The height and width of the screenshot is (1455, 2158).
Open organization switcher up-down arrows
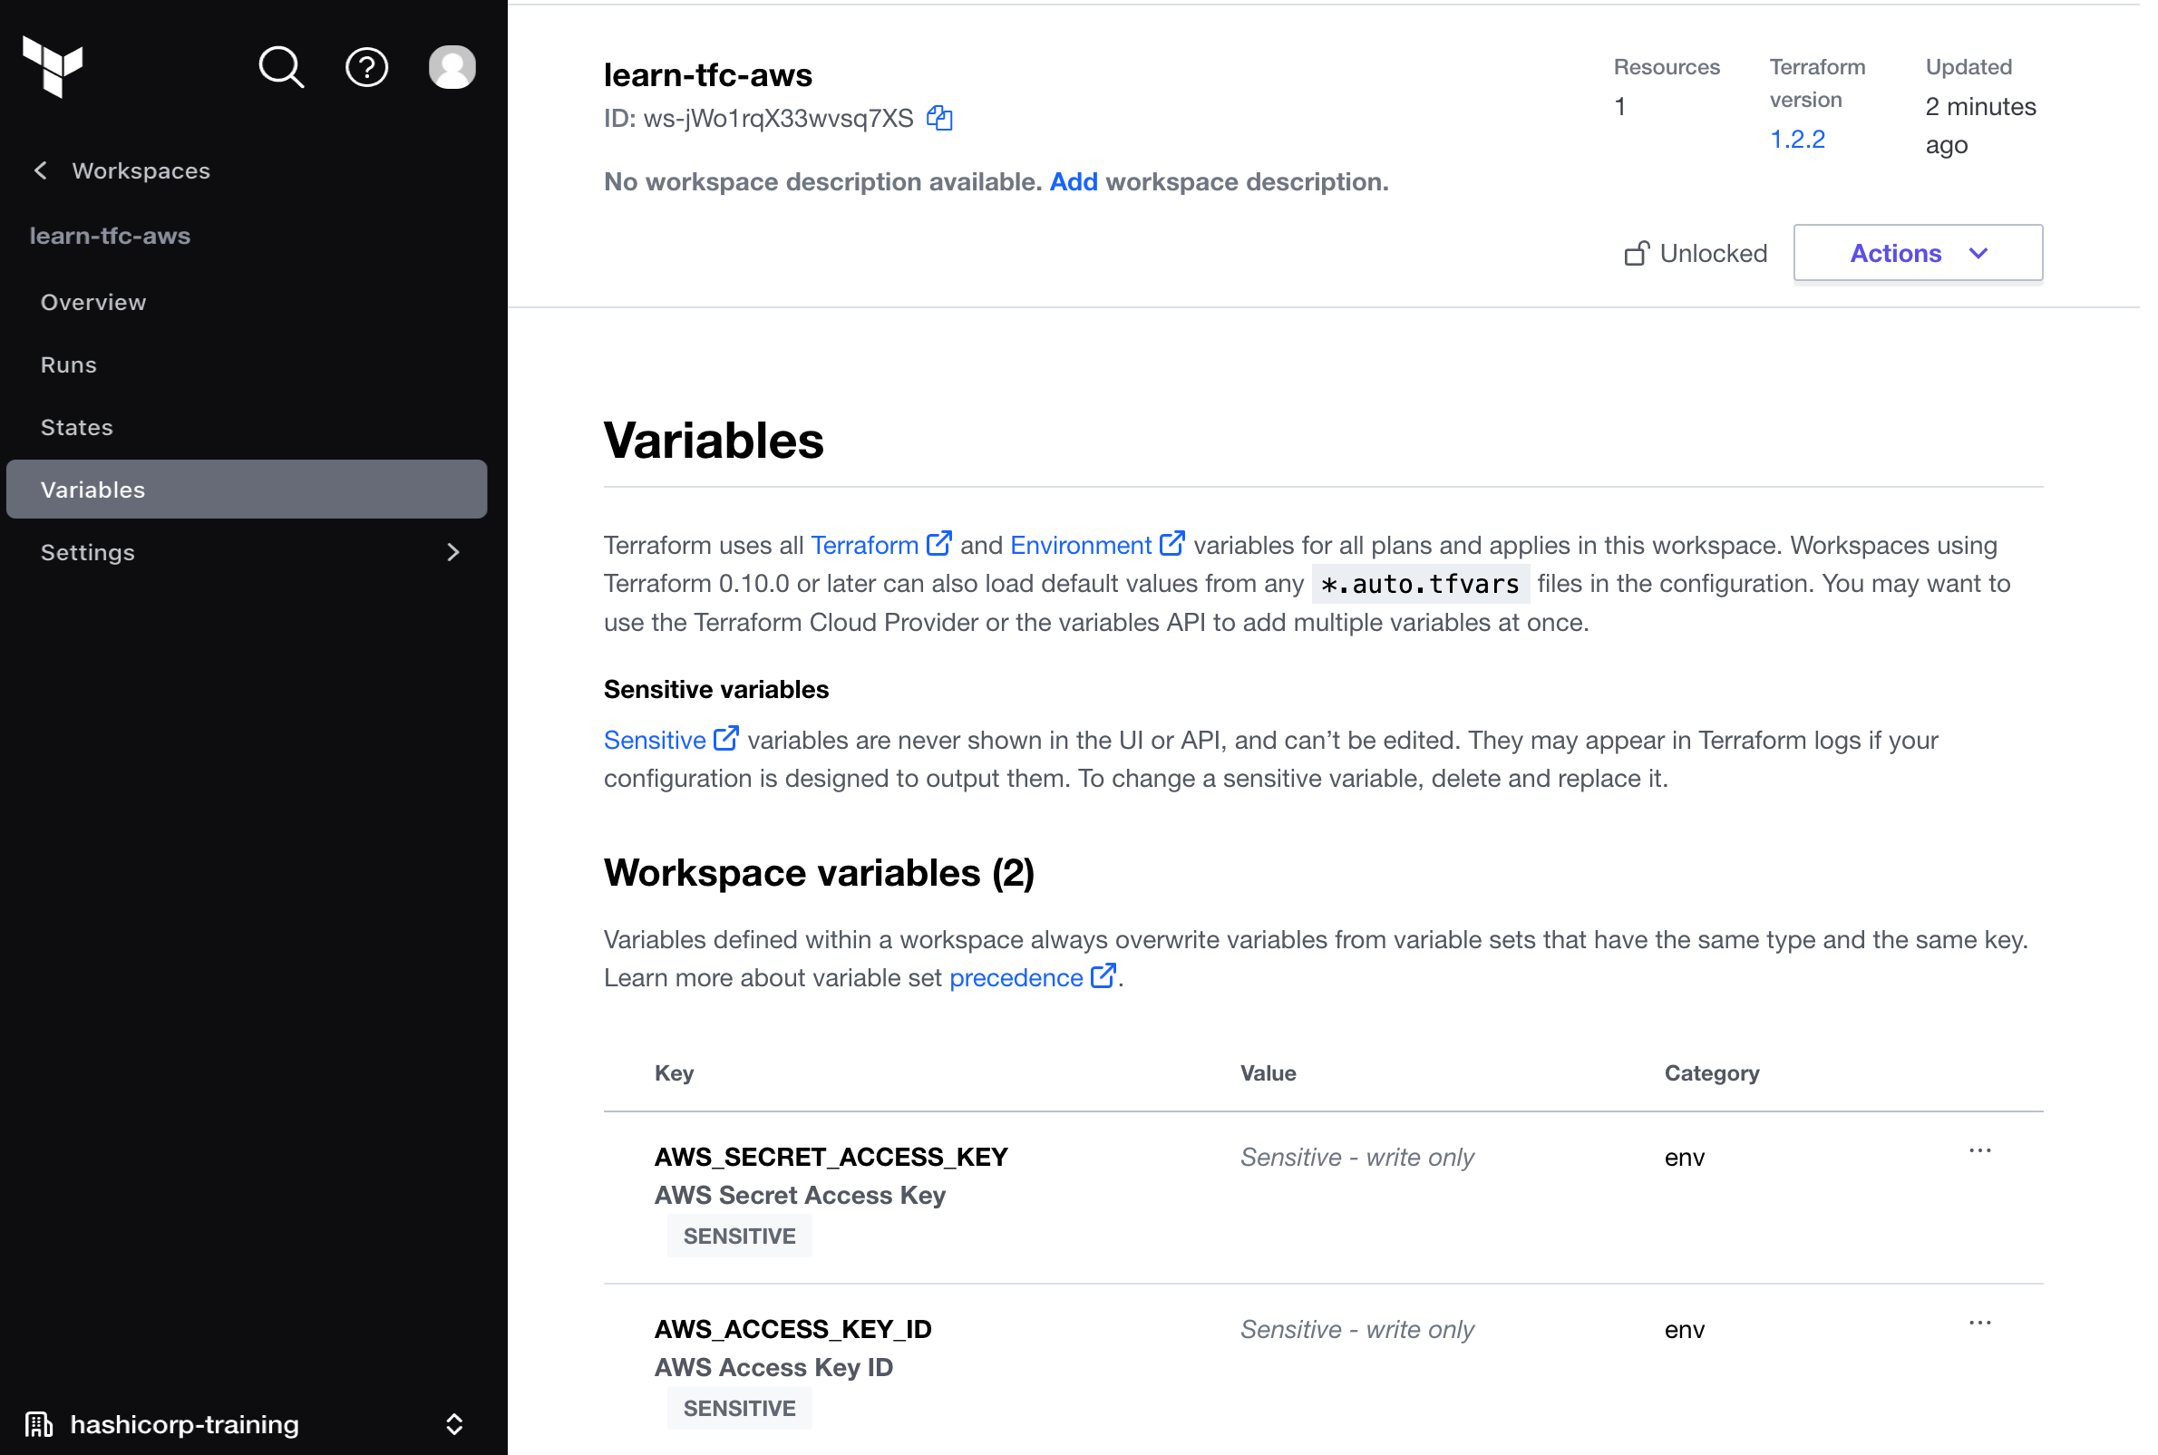click(454, 1423)
